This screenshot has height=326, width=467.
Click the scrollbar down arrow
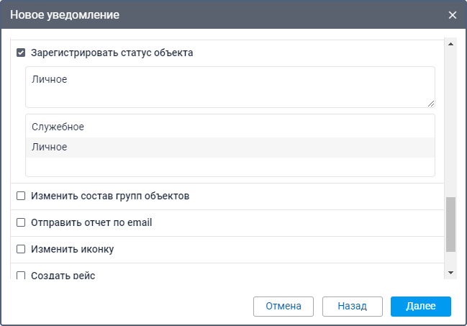tap(451, 273)
